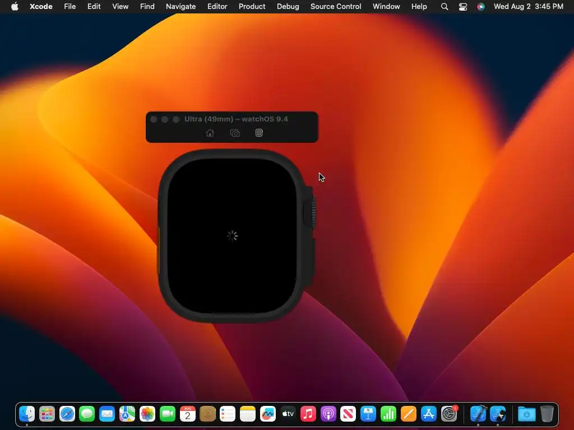This screenshot has width=574, height=430.
Task: Open Reminders from the Dock
Action: pyautogui.click(x=228, y=414)
